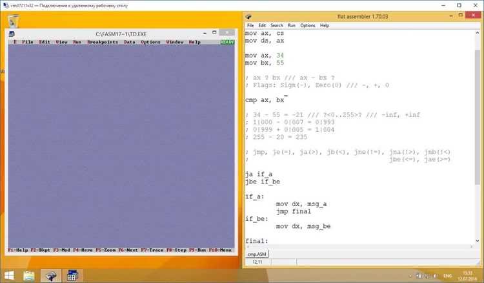The image size is (484, 283).
Task: Open Options menu in TD.EXE debugger
Action: click(150, 42)
